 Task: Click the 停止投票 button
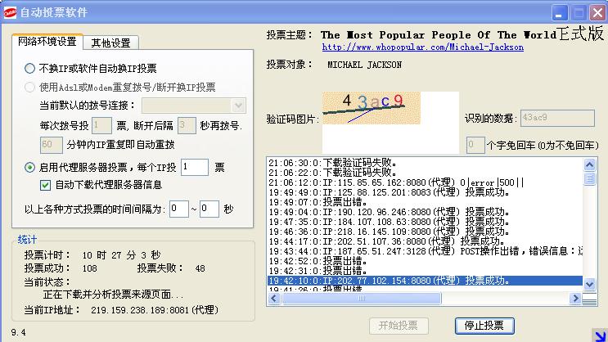coord(484,326)
